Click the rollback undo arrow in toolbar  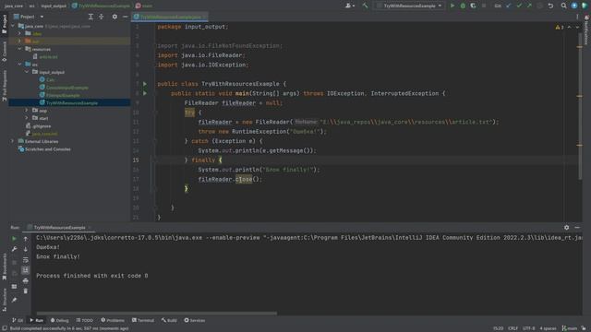click(x=550, y=6)
